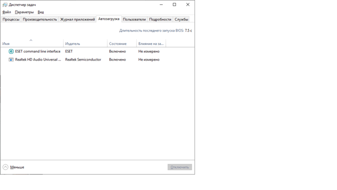
Task: Minimize the Task Manager window
Action: 161,5
